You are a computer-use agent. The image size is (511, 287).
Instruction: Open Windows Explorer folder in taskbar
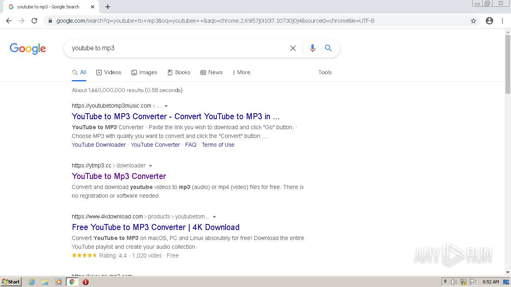point(45,282)
